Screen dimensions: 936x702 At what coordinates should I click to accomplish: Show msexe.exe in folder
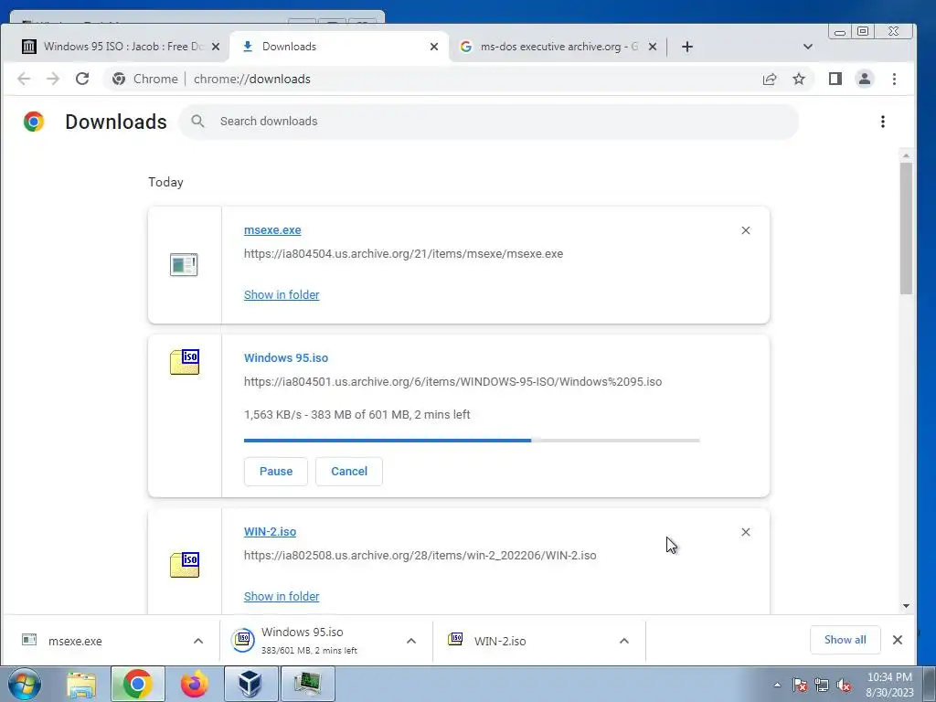[x=282, y=295]
